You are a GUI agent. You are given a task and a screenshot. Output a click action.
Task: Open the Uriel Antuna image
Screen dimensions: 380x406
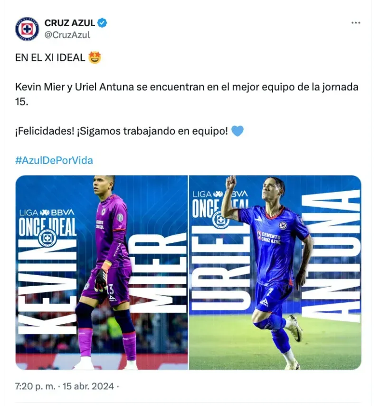(x=275, y=272)
